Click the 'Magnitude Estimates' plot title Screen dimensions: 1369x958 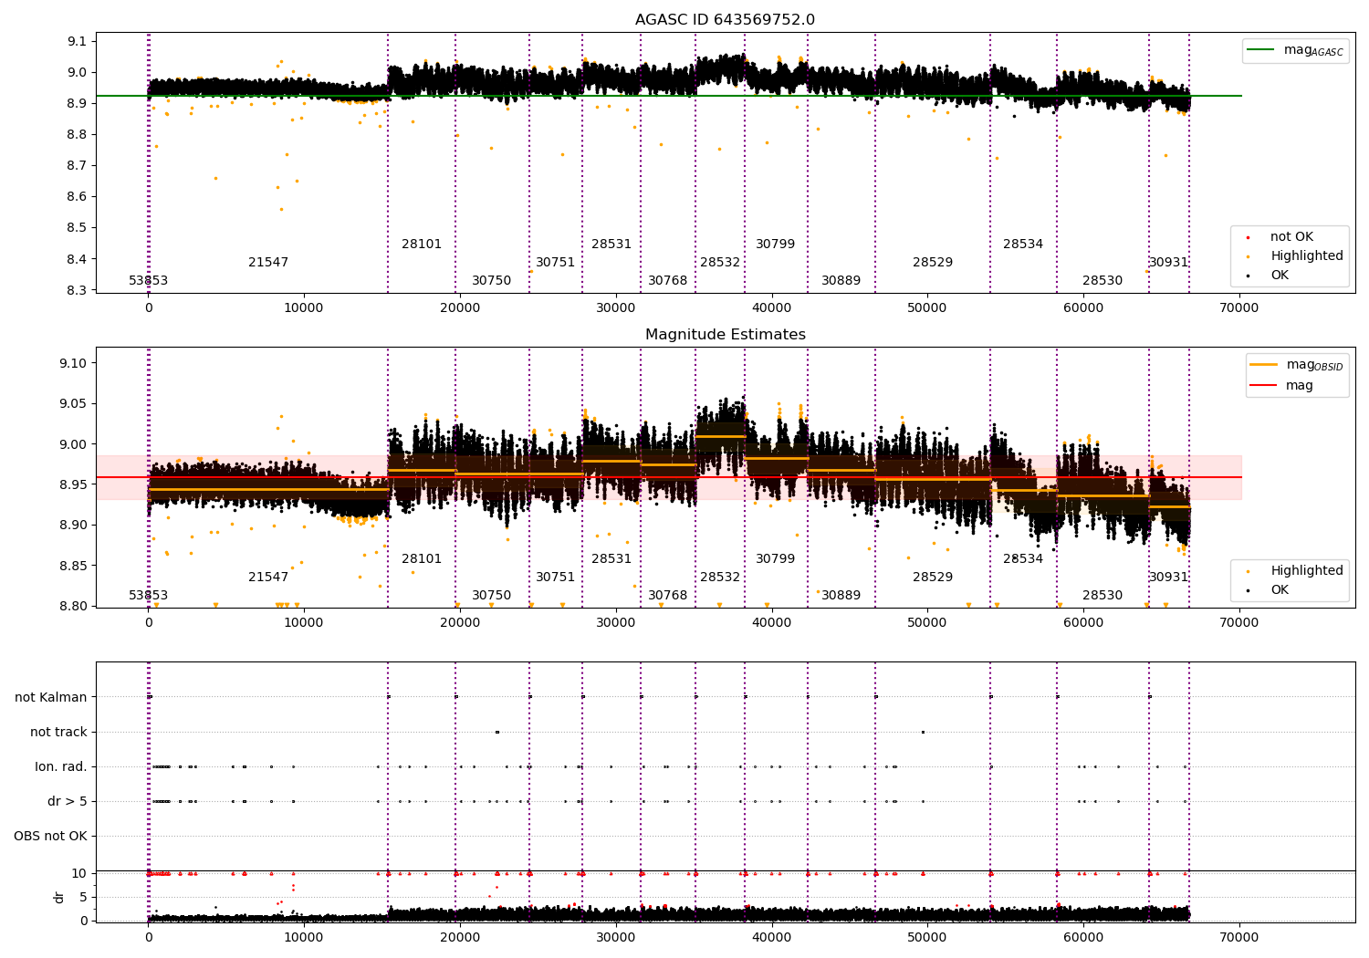[x=725, y=335]
